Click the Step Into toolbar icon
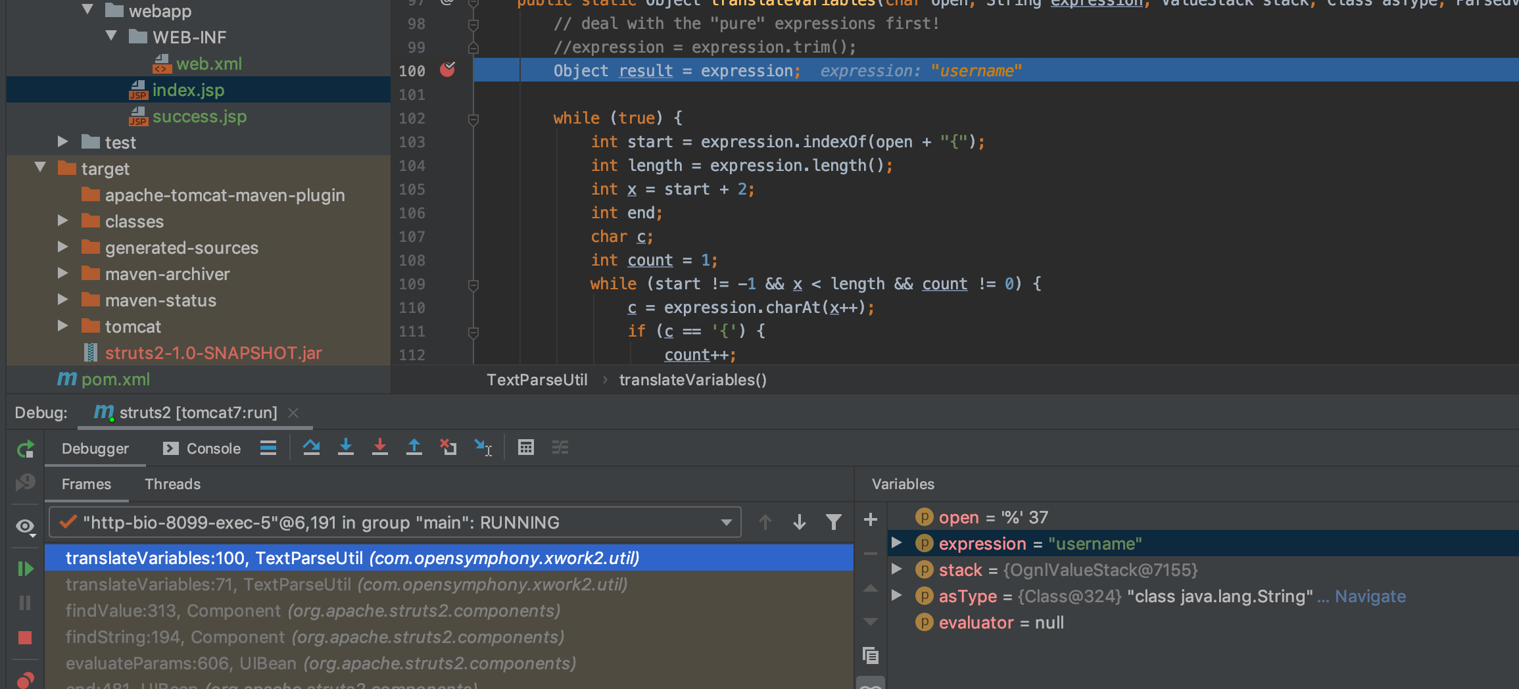 click(x=346, y=448)
